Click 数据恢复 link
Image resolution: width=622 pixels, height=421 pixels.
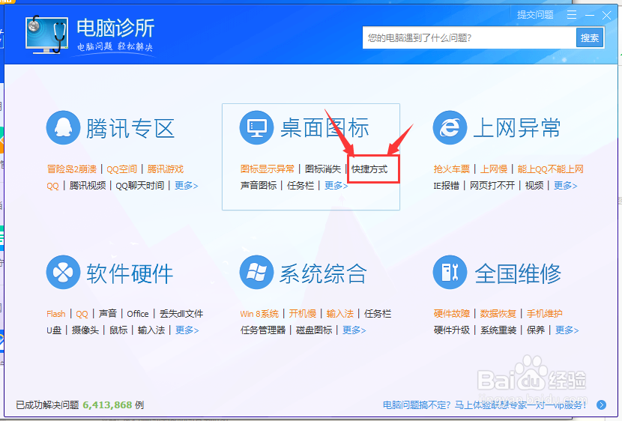point(498,314)
